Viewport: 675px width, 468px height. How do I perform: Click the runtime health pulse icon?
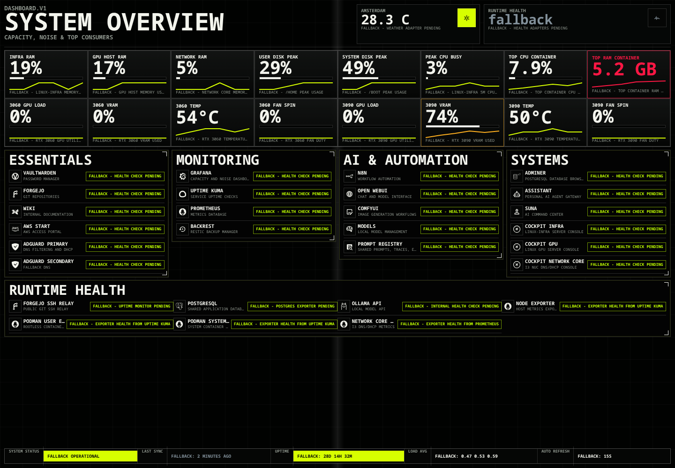[657, 18]
